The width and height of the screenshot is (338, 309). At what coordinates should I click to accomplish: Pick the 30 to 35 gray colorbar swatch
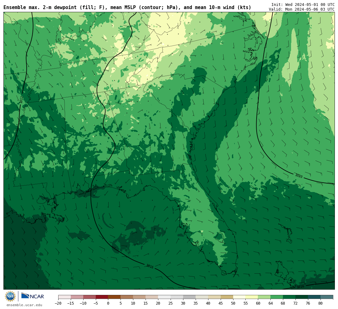click(189, 297)
